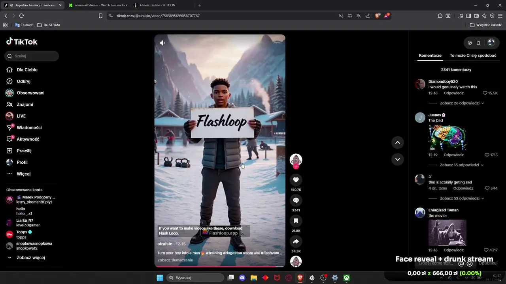Open the Brave Rewards triangle icon

click(387, 16)
